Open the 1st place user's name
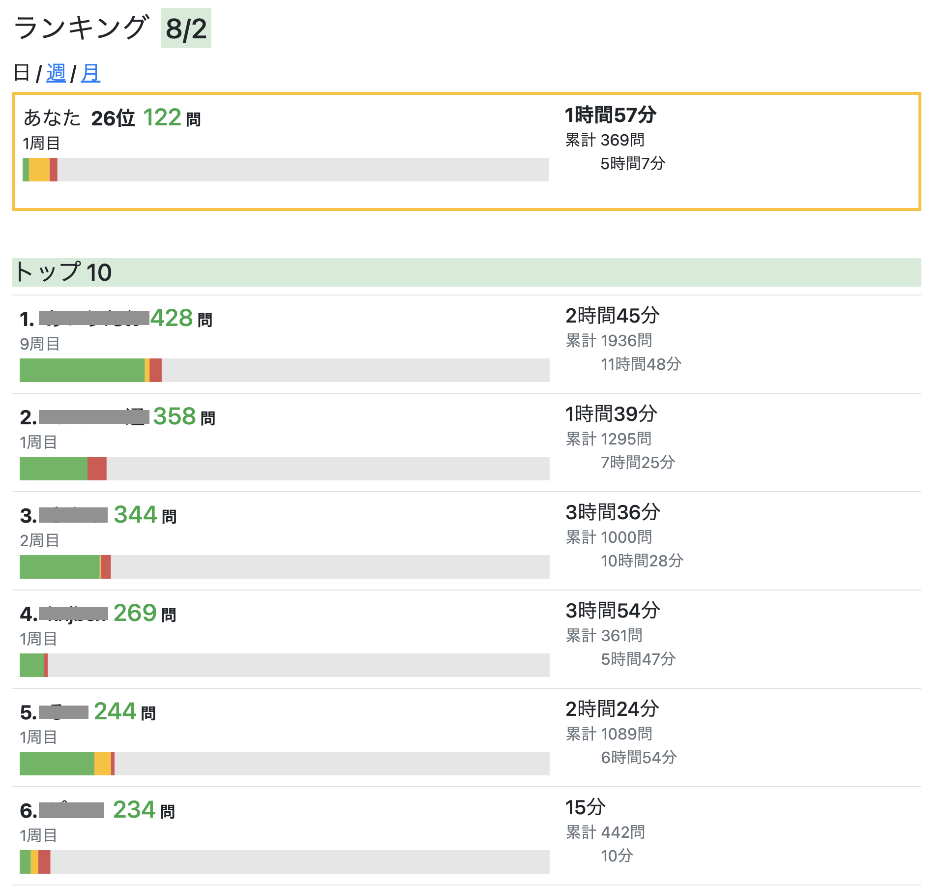This screenshot has height=886, width=942. (93, 318)
